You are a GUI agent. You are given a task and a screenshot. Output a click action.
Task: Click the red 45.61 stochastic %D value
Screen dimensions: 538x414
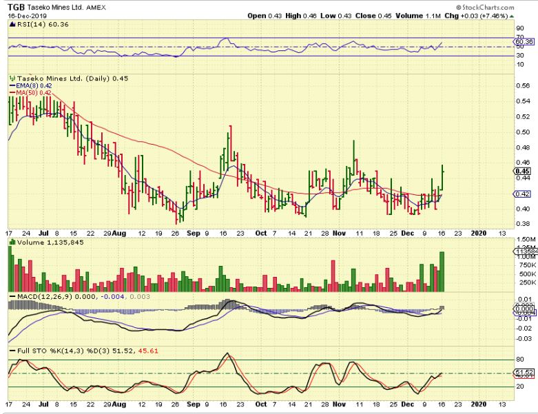pos(148,351)
